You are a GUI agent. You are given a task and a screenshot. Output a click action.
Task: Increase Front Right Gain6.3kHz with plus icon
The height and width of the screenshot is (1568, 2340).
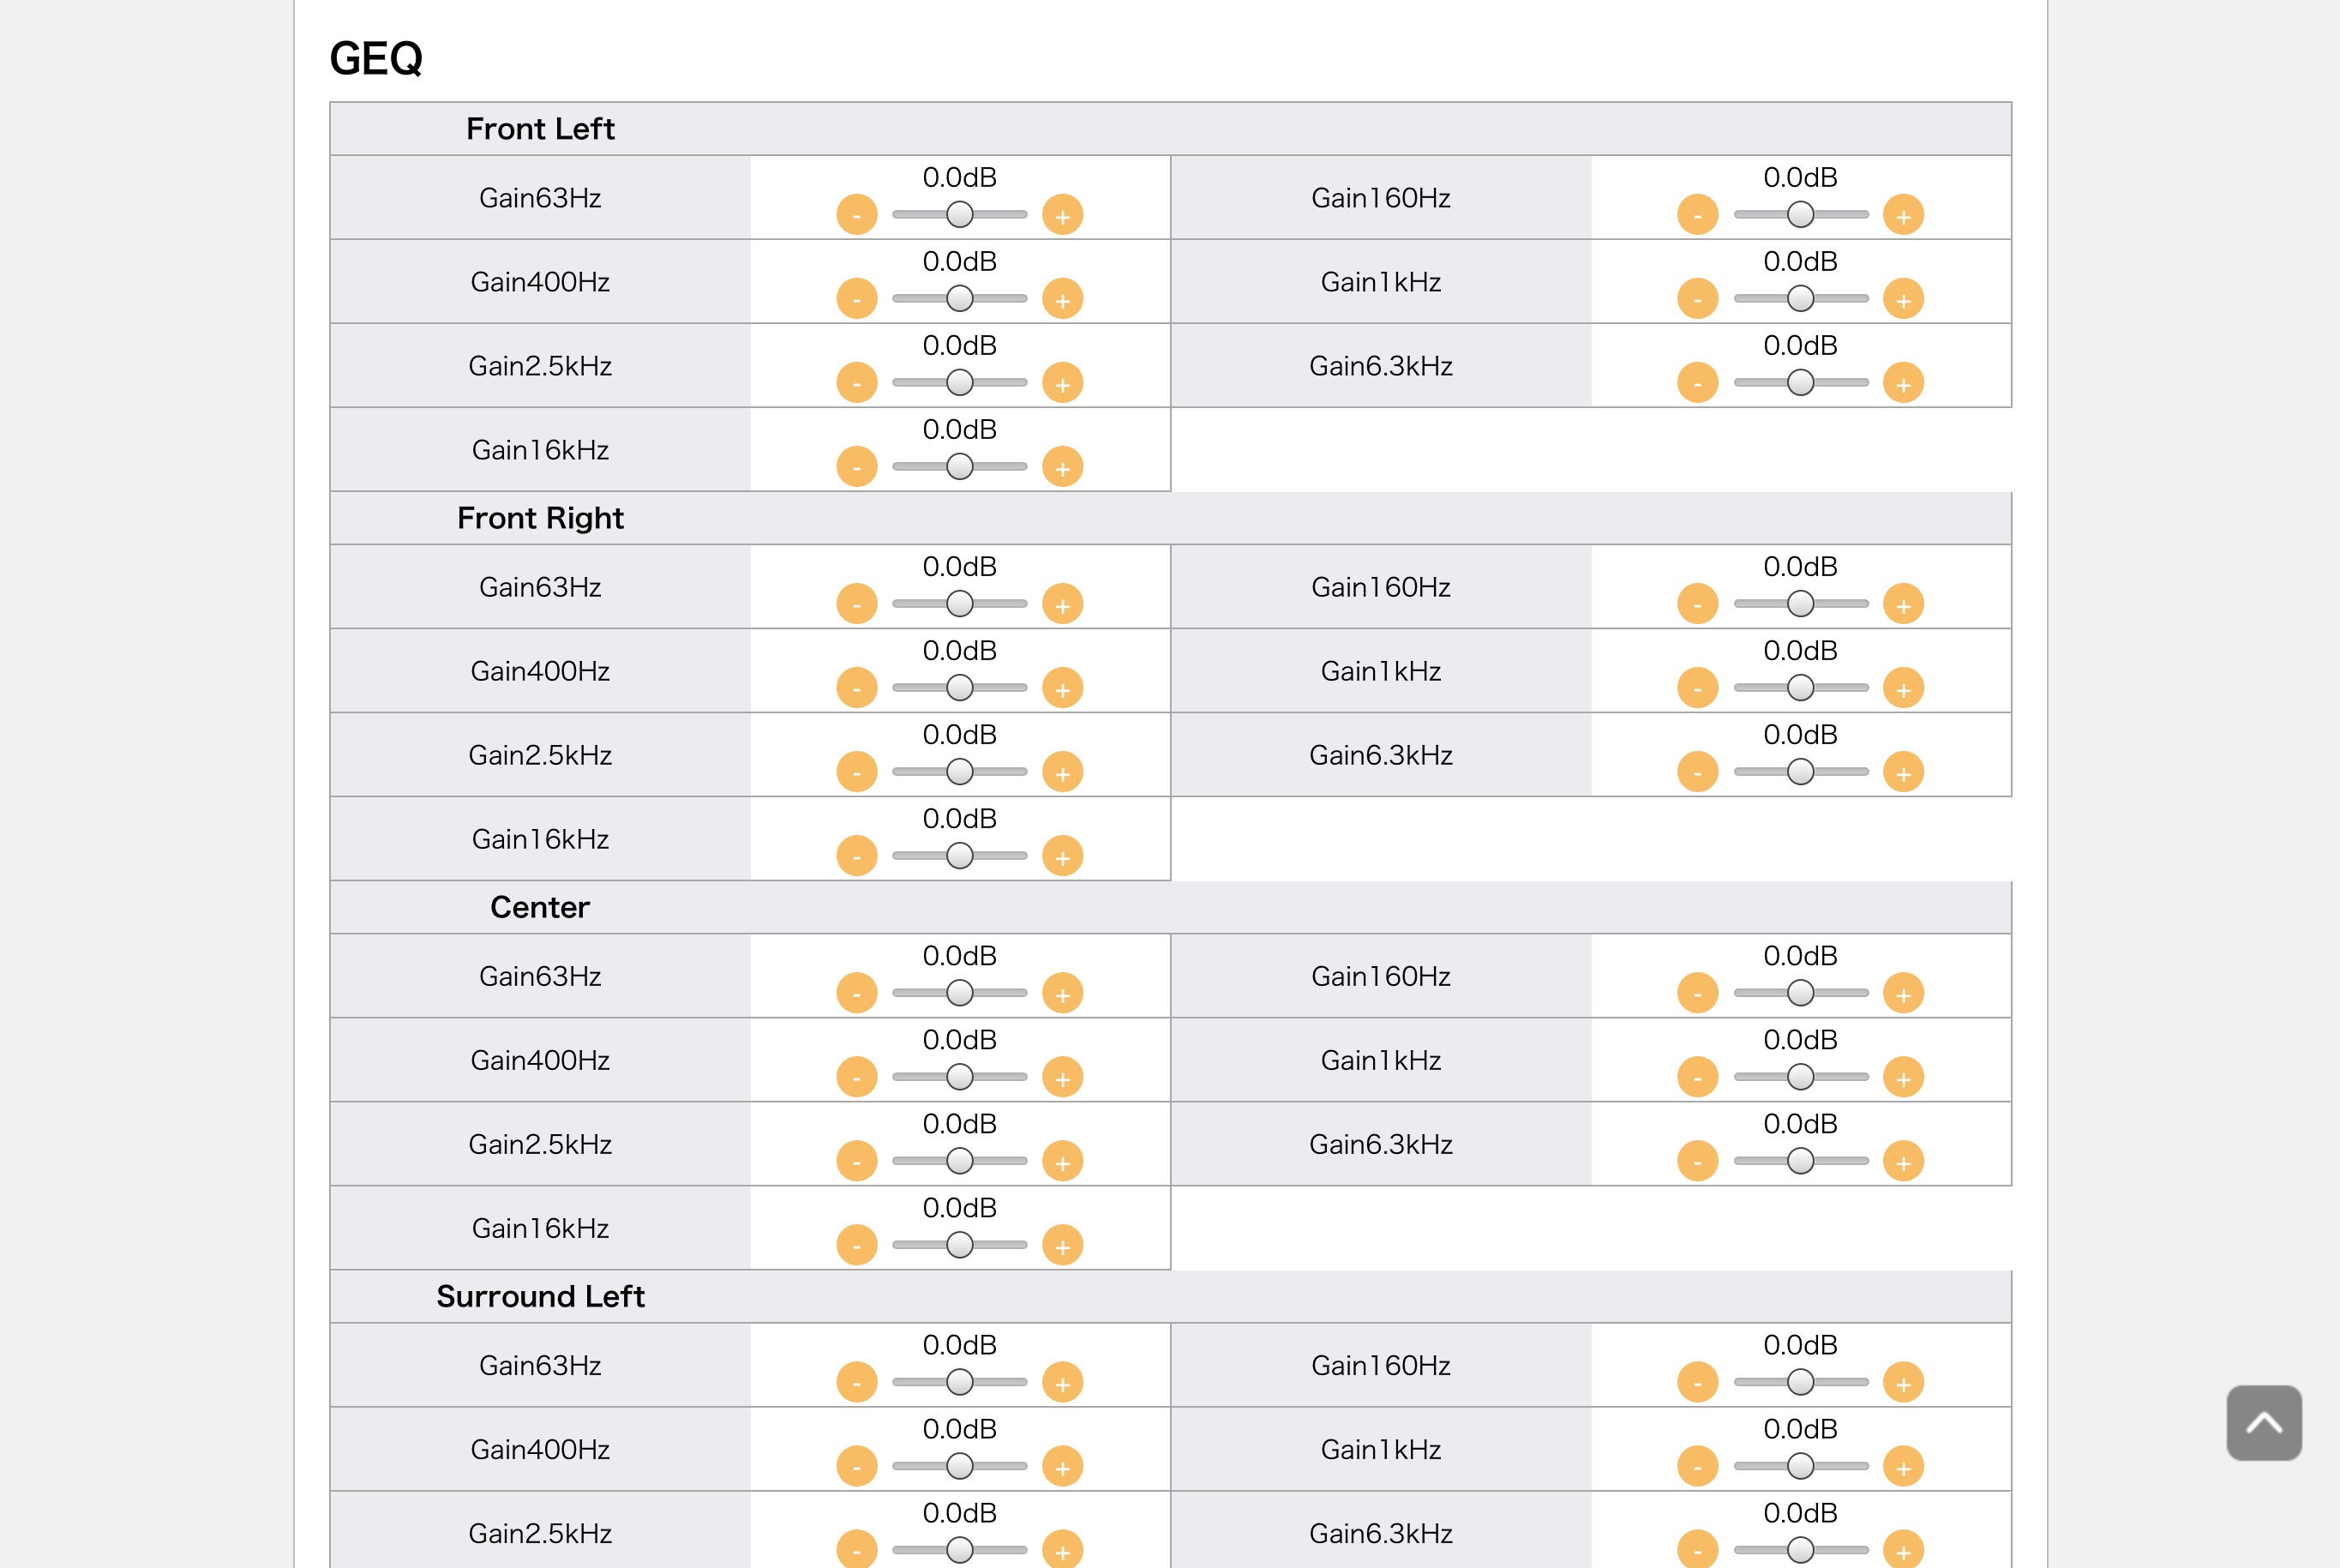pyautogui.click(x=1903, y=772)
